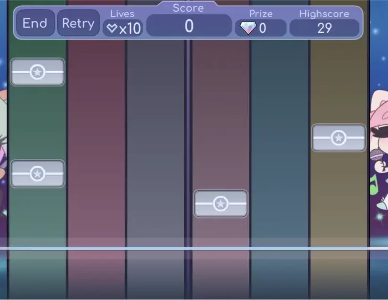The height and width of the screenshot is (300, 388).
Task: Tap the empty red second lane
Action: [x=96, y=160]
